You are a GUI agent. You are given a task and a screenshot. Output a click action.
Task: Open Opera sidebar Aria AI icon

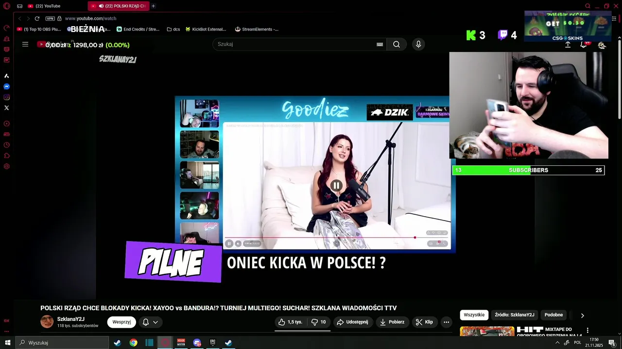[x=7, y=76]
